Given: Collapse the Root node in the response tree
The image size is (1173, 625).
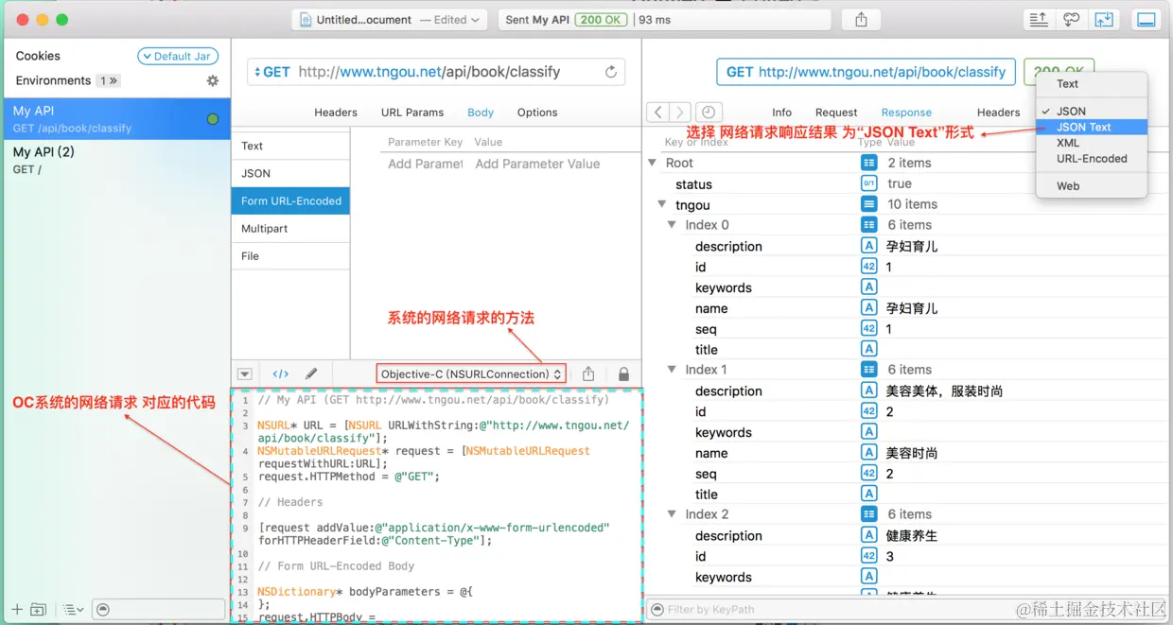Looking at the screenshot, I should tap(652, 162).
